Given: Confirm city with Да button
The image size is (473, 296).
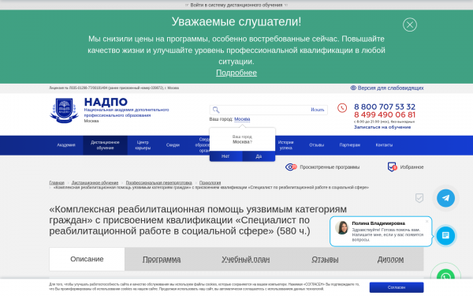Looking at the screenshot, I should click(x=259, y=156).
